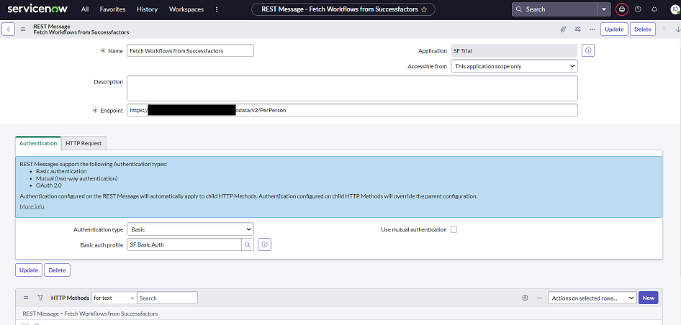Image resolution: width=681 pixels, height=325 pixels.
Task: Search Basic auth profile with magnifier icon
Action: 248,245
